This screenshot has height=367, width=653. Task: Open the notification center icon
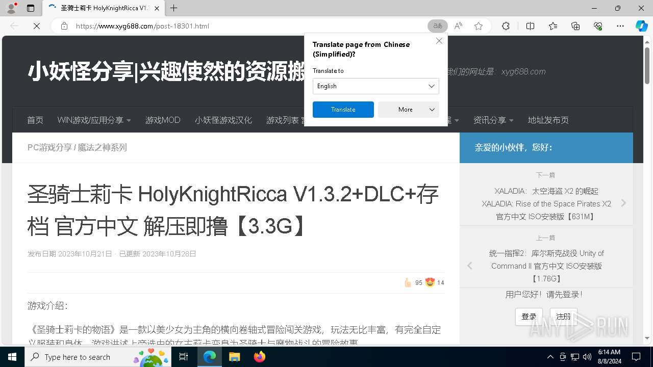coord(636,357)
